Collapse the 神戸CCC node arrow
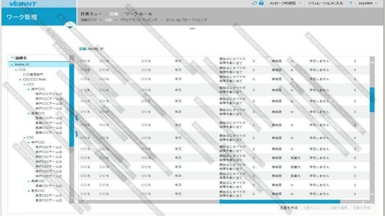 click(29, 89)
